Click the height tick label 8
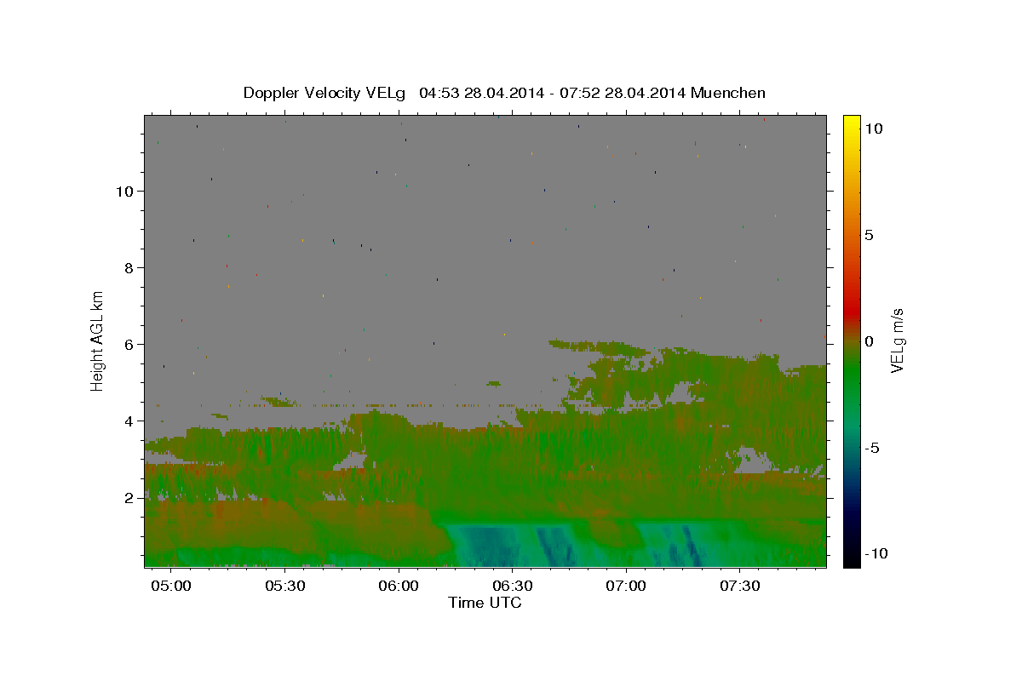This screenshot has width=1022, height=681. pyautogui.click(x=130, y=268)
